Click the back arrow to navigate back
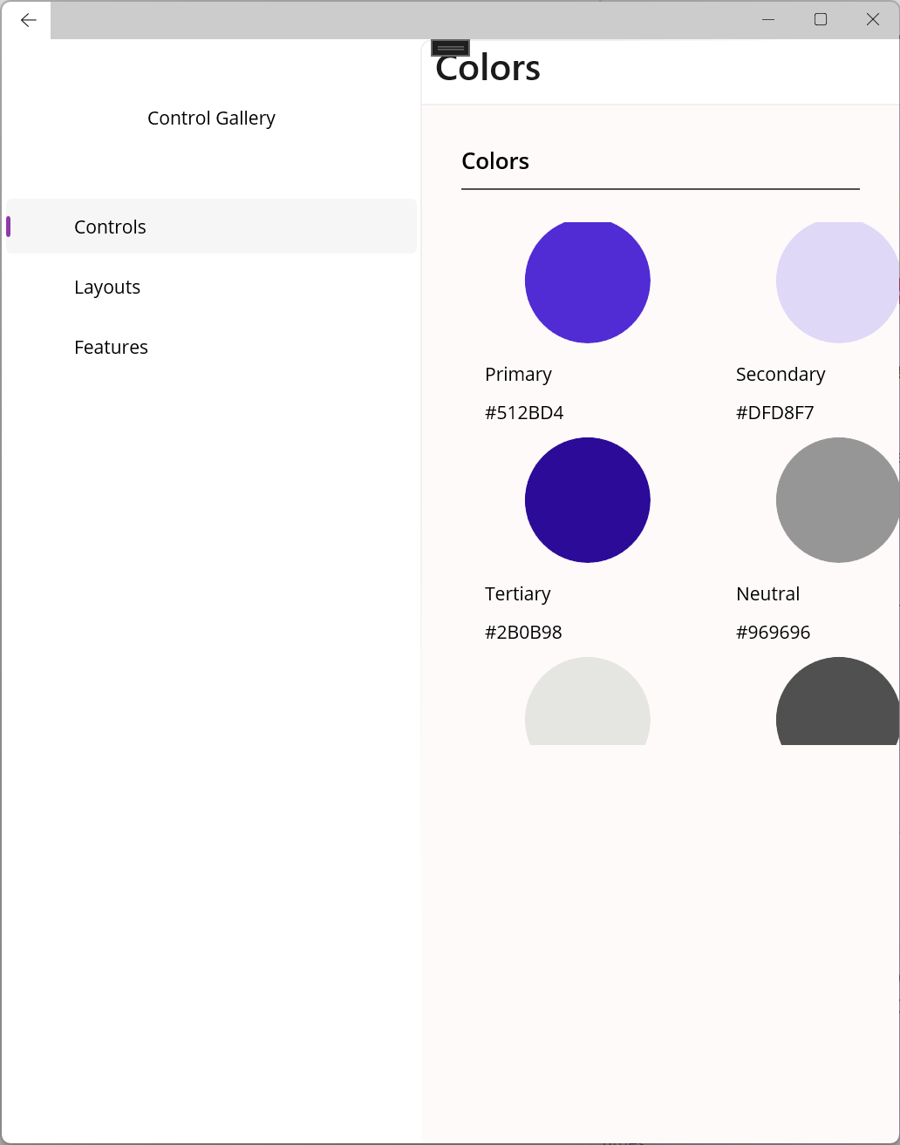The height and width of the screenshot is (1145, 900). coord(27,19)
